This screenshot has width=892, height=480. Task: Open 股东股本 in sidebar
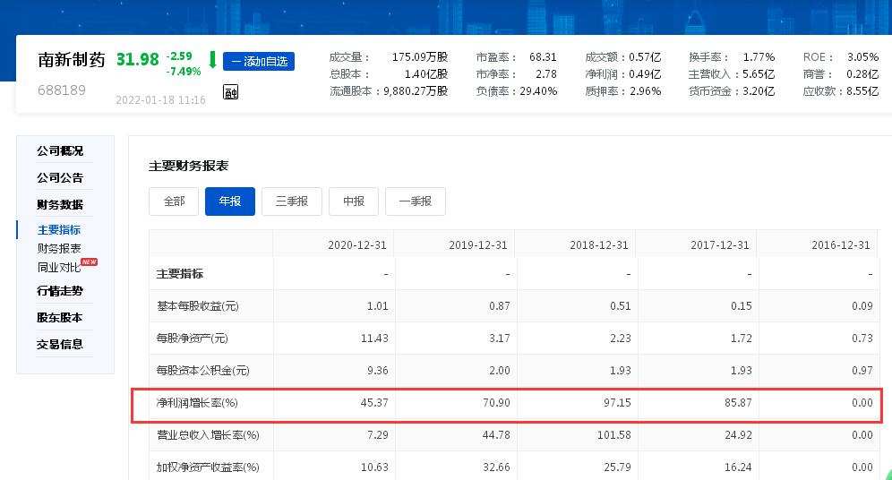60,317
